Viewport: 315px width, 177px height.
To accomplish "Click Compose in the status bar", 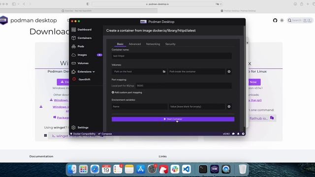I will (105, 134).
